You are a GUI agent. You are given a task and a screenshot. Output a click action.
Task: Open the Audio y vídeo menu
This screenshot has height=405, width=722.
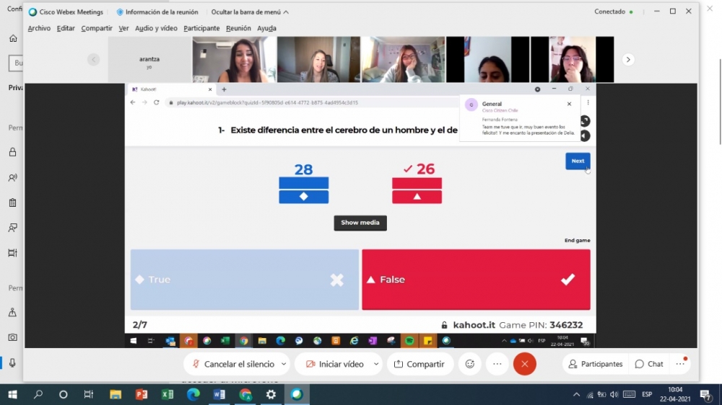click(156, 28)
